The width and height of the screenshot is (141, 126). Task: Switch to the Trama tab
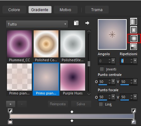coord(97,10)
